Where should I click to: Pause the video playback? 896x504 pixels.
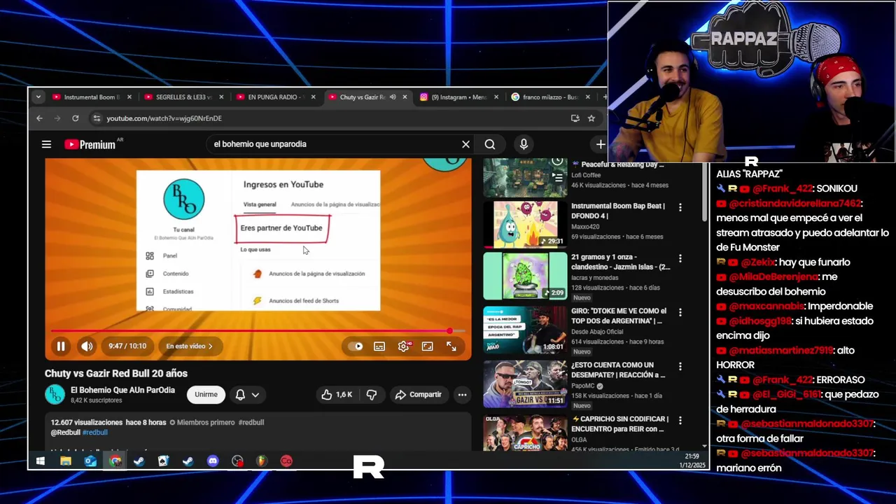click(61, 346)
